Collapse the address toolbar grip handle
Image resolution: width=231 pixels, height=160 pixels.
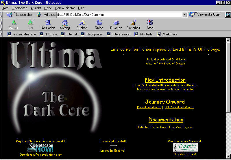pos(1,14)
